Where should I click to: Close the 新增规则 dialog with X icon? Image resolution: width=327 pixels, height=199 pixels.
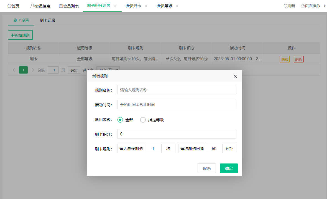(235, 76)
